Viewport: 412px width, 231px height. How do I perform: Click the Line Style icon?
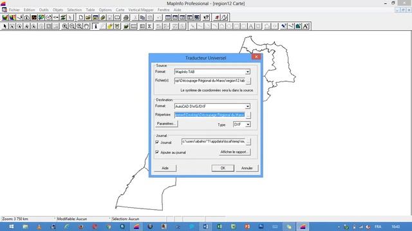(x=291, y=26)
